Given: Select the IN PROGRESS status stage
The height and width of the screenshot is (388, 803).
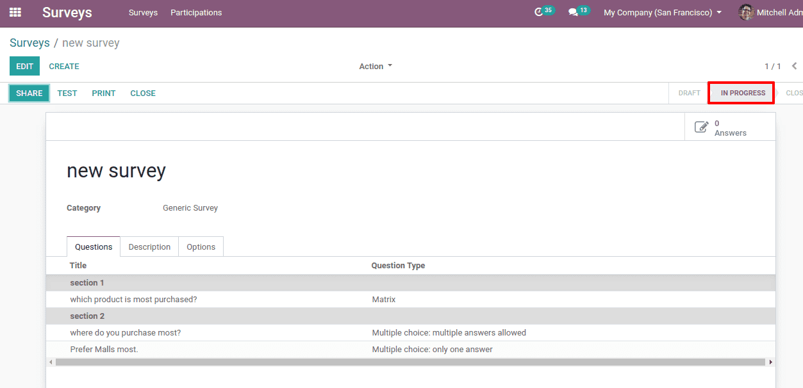Looking at the screenshot, I should pyautogui.click(x=743, y=93).
